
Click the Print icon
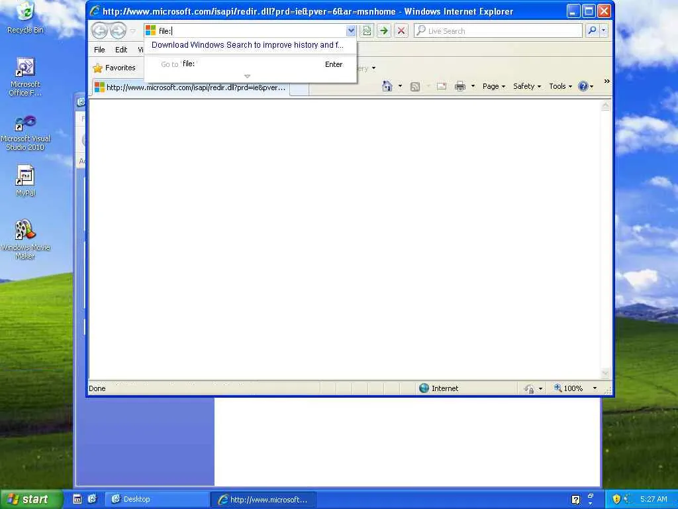pos(460,86)
